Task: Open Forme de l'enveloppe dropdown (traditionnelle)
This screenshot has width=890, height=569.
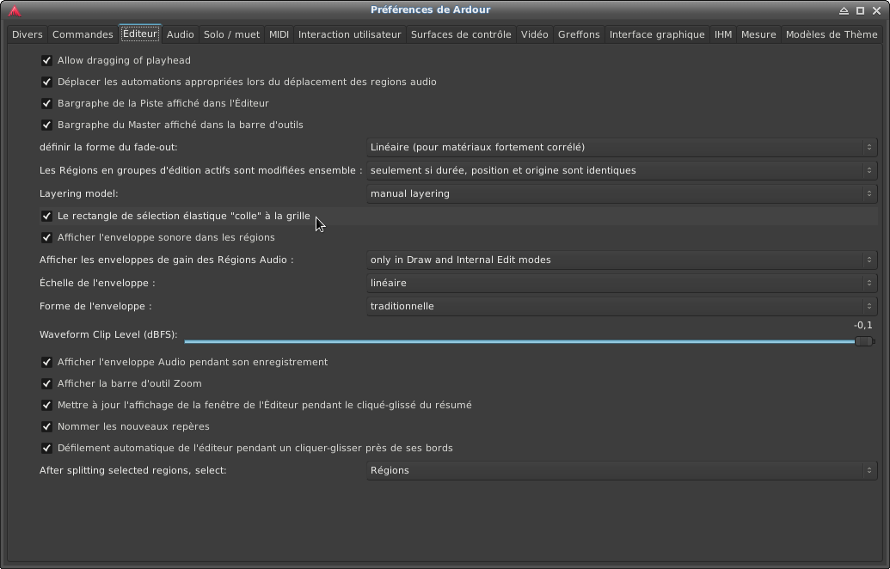Action: pyautogui.click(x=622, y=307)
